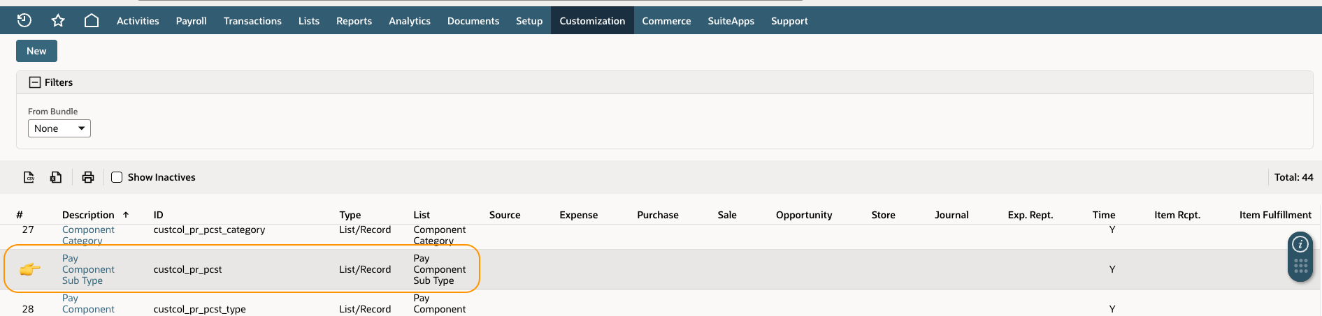Sort by the Sale column header

(x=727, y=215)
